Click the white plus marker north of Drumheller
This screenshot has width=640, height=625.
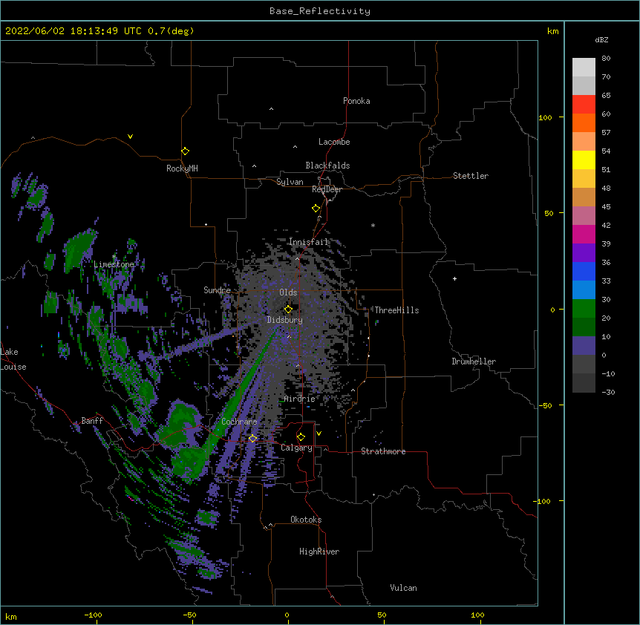[x=454, y=278]
